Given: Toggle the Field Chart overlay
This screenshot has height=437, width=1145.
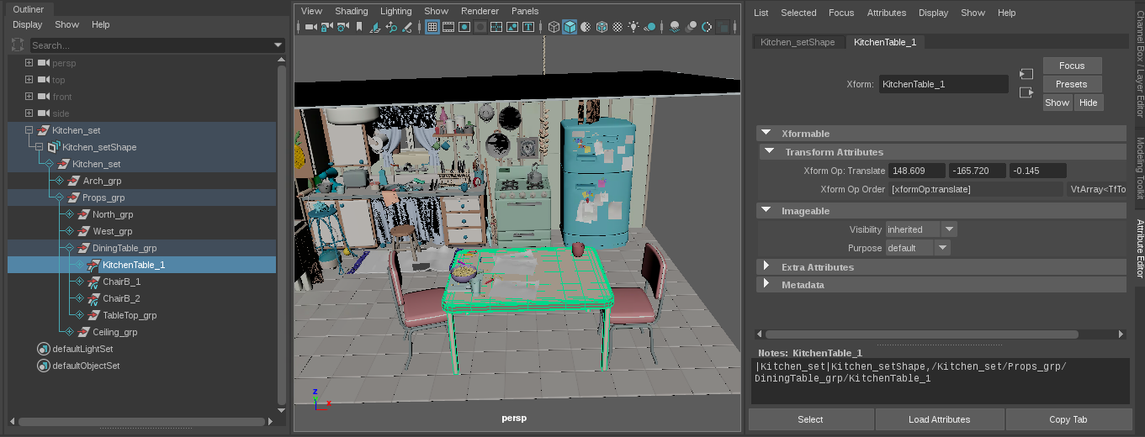Looking at the screenshot, I should pos(496,27).
